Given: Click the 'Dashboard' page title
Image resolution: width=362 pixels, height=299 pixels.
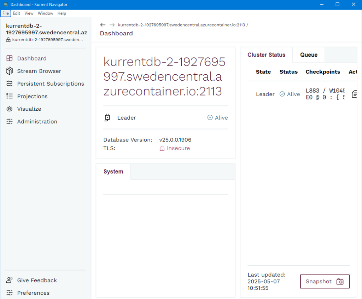Looking at the screenshot, I should click(x=116, y=33).
